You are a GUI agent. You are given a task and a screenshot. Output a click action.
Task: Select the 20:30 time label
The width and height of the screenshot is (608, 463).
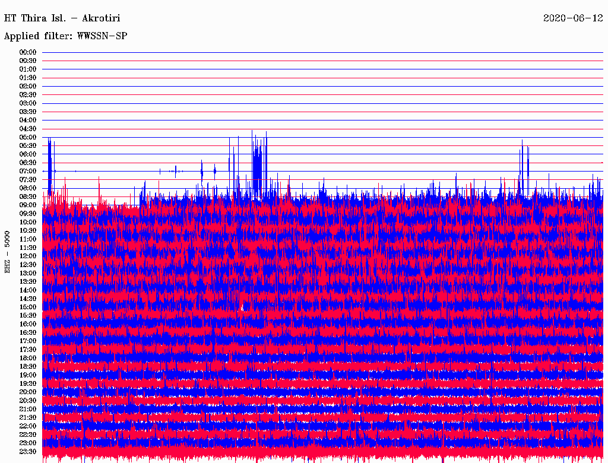click(x=28, y=401)
